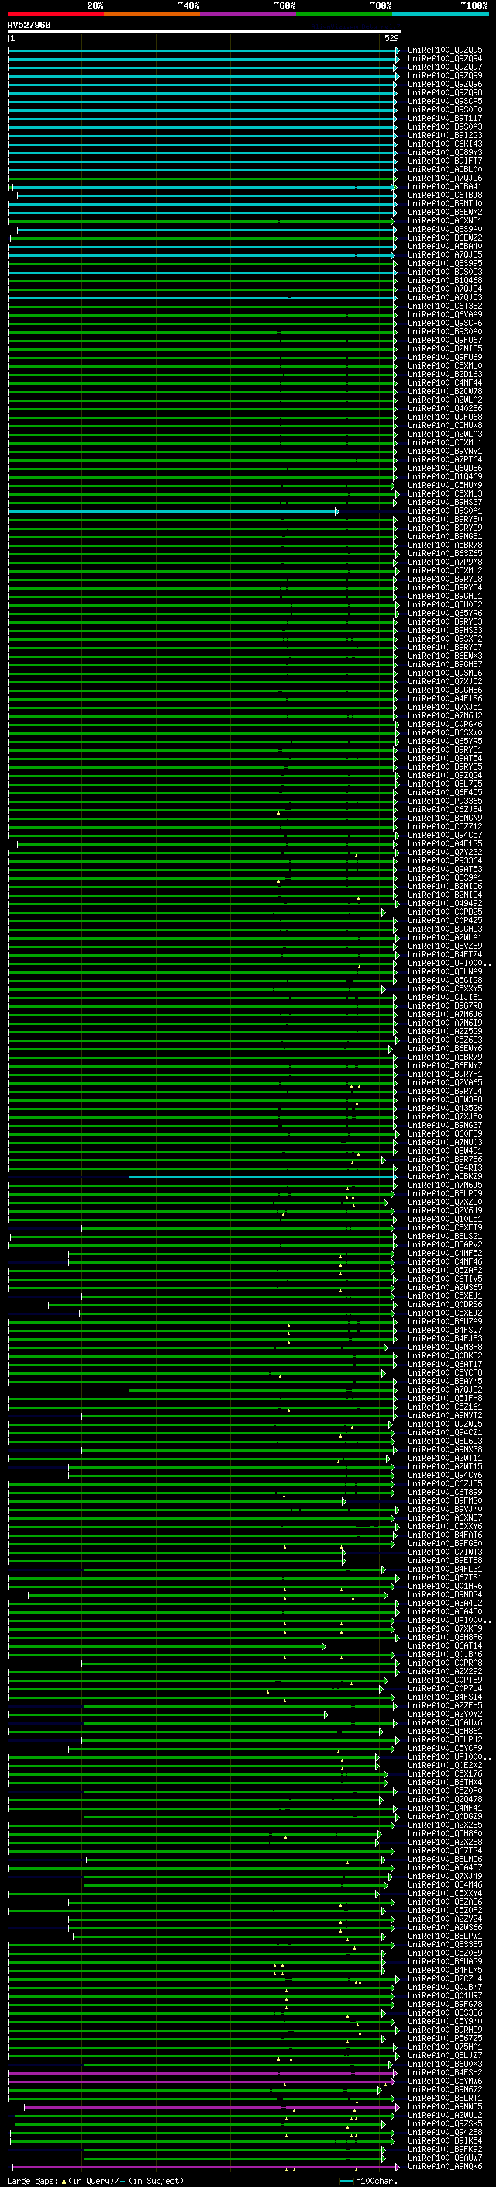The image size is (496, 2187).
Task: Click the UniRef100_A6XNC1 label
Action: click(x=445, y=221)
